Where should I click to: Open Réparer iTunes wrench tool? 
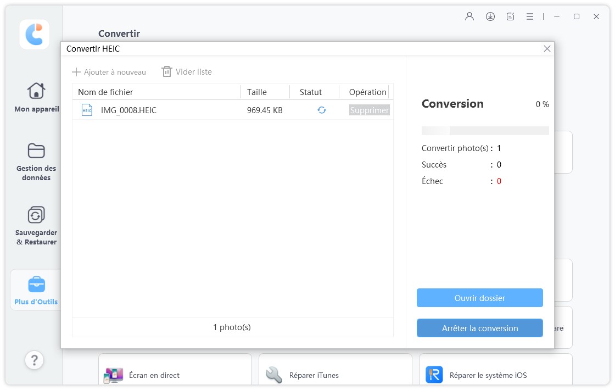tap(336, 370)
